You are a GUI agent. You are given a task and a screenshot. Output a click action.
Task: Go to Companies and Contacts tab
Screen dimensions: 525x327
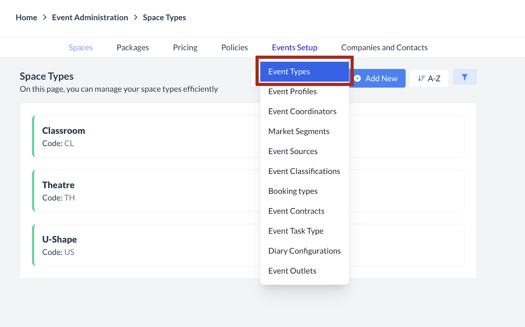click(384, 48)
